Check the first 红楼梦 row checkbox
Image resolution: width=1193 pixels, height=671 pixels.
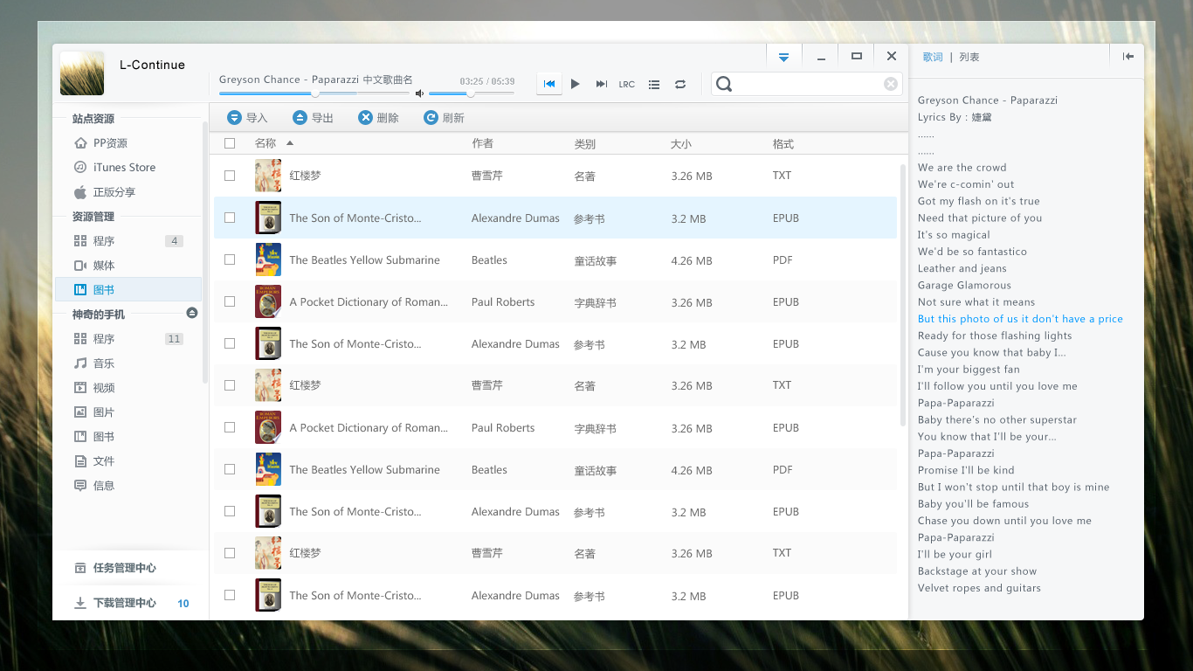pyautogui.click(x=230, y=176)
